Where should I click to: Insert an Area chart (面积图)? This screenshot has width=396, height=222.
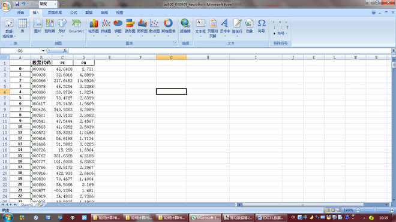(142, 27)
